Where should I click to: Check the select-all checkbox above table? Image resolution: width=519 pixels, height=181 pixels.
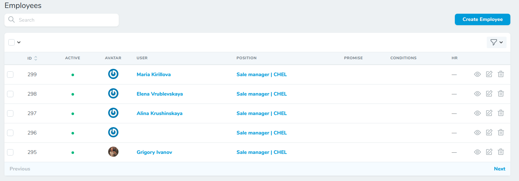coord(11,42)
